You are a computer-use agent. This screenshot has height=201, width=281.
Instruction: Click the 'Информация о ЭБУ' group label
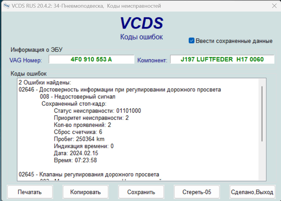[36, 50]
